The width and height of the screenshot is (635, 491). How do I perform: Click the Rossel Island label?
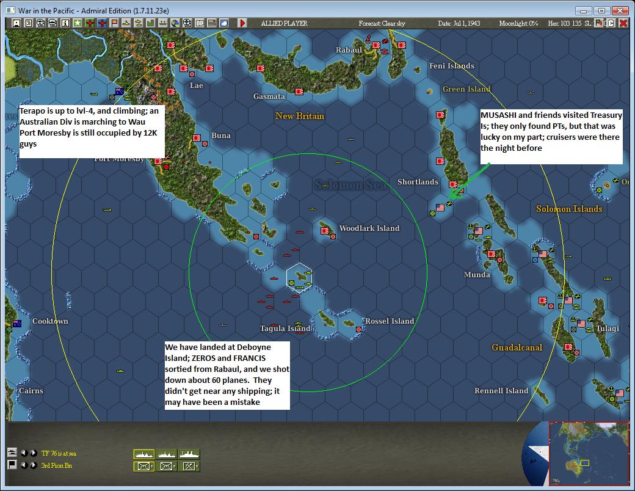390,321
